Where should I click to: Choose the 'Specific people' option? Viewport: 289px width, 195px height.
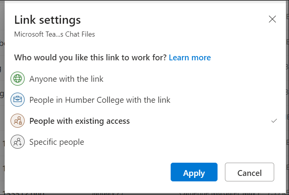click(x=57, y=142)
